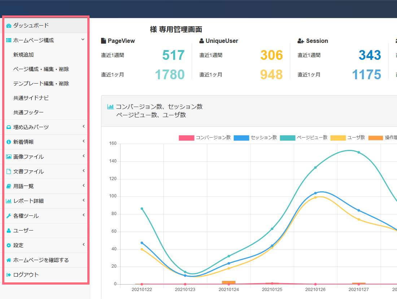Toggle セッション数 series in chart legend
This screenshot has width=397, height=299.
click(256, 138)
